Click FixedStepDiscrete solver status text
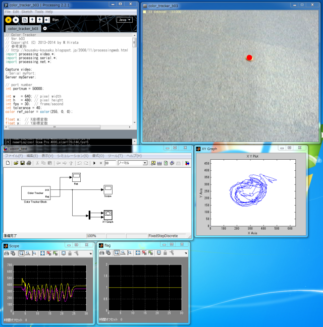Viewport: 323px width, 327px height. pyautogui.click(x=163, y=236)
